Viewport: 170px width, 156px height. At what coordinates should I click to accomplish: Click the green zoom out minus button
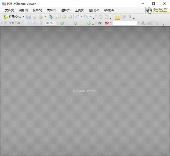[x=62, y=23]
